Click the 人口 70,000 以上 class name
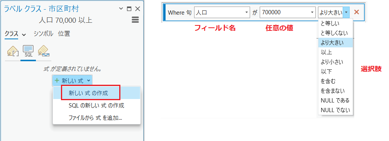The height and width of the screenshot is (141, 389). coord(66,20)
